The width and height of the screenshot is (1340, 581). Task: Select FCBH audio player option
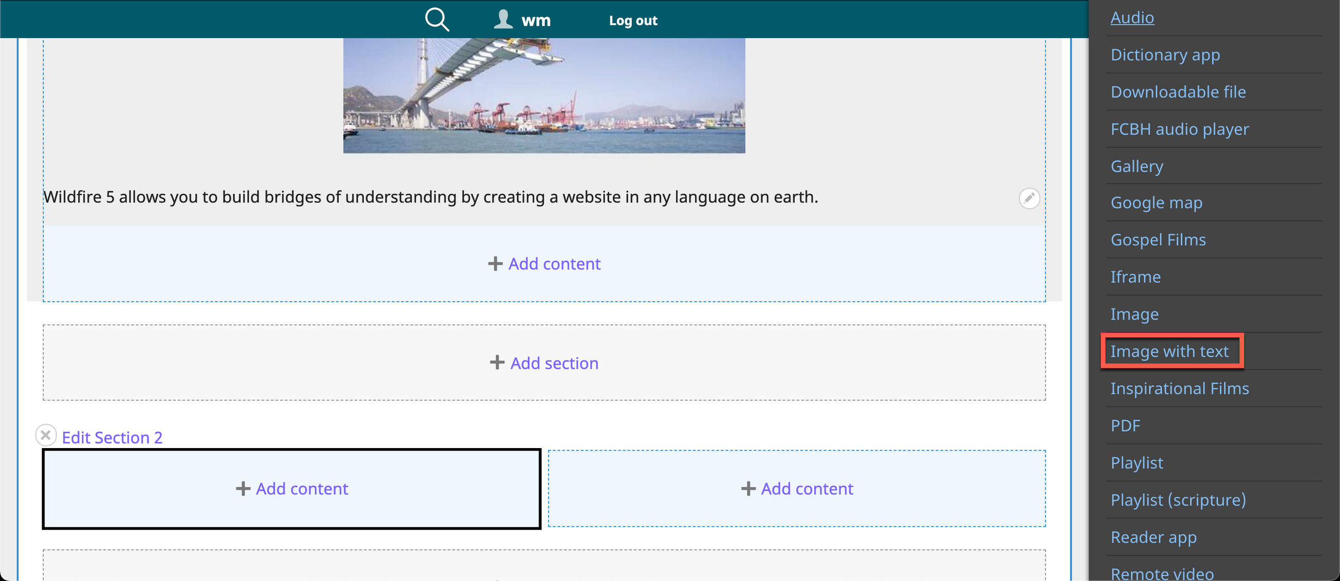coord(1179,129)
